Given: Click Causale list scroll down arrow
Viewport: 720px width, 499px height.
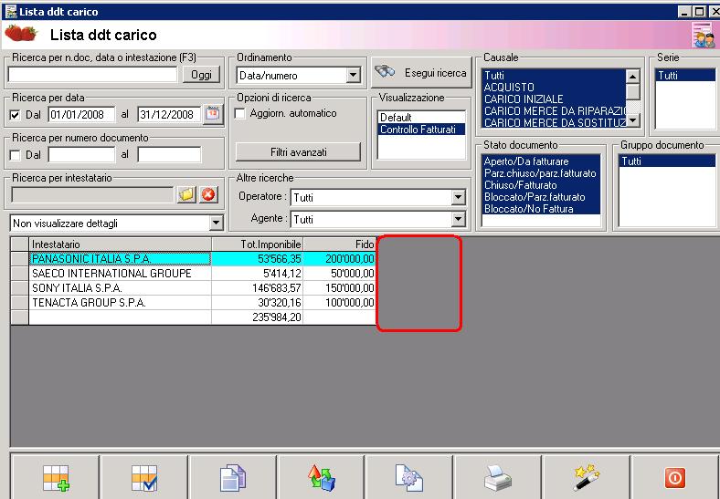Looking at the screenshot, I should point(633,120).
